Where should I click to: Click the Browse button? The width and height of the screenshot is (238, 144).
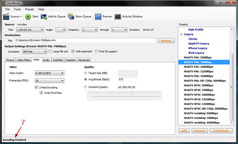[x=166, y=40]
